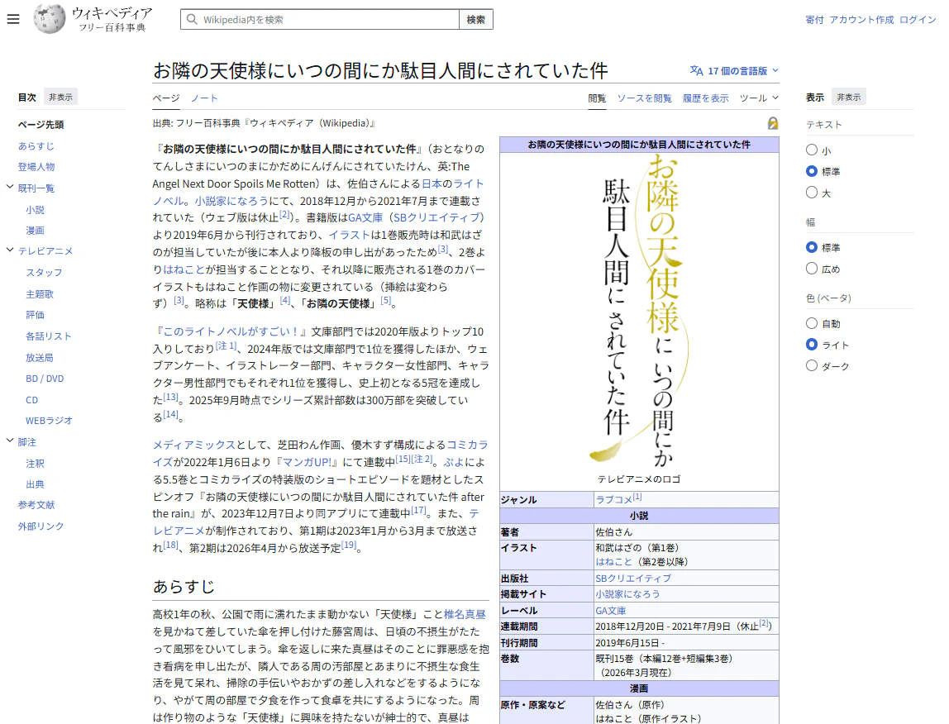Jump to 漫画 in contents
Viewport: 949px width, 724px height.
coord(35,230)
